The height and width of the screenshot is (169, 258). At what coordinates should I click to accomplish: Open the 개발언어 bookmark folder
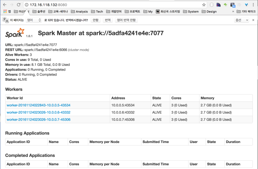[x=114, y=11]
